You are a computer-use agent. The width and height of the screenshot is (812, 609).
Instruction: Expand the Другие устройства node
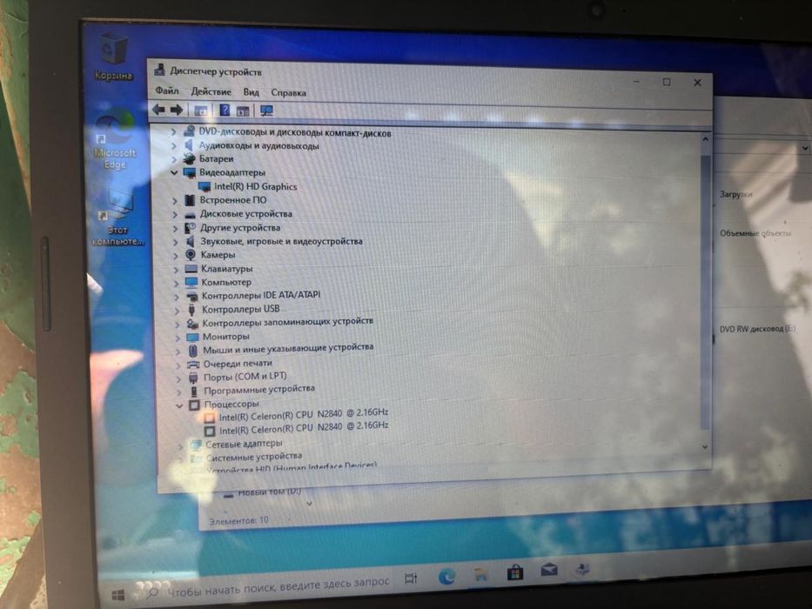pos(175,228)
